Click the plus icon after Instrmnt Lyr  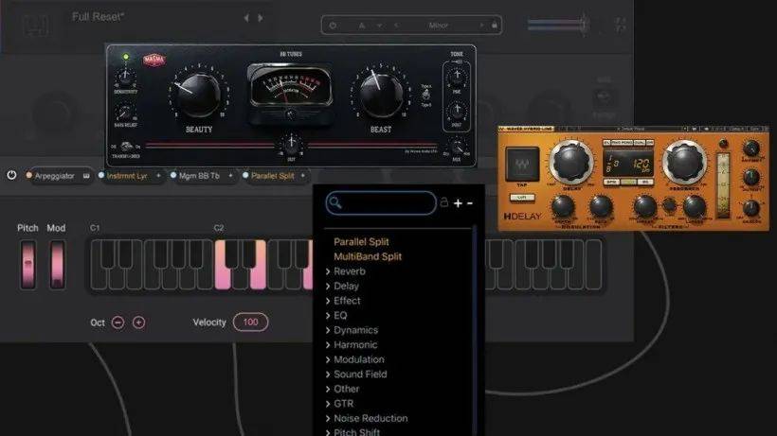click(158, 176)
